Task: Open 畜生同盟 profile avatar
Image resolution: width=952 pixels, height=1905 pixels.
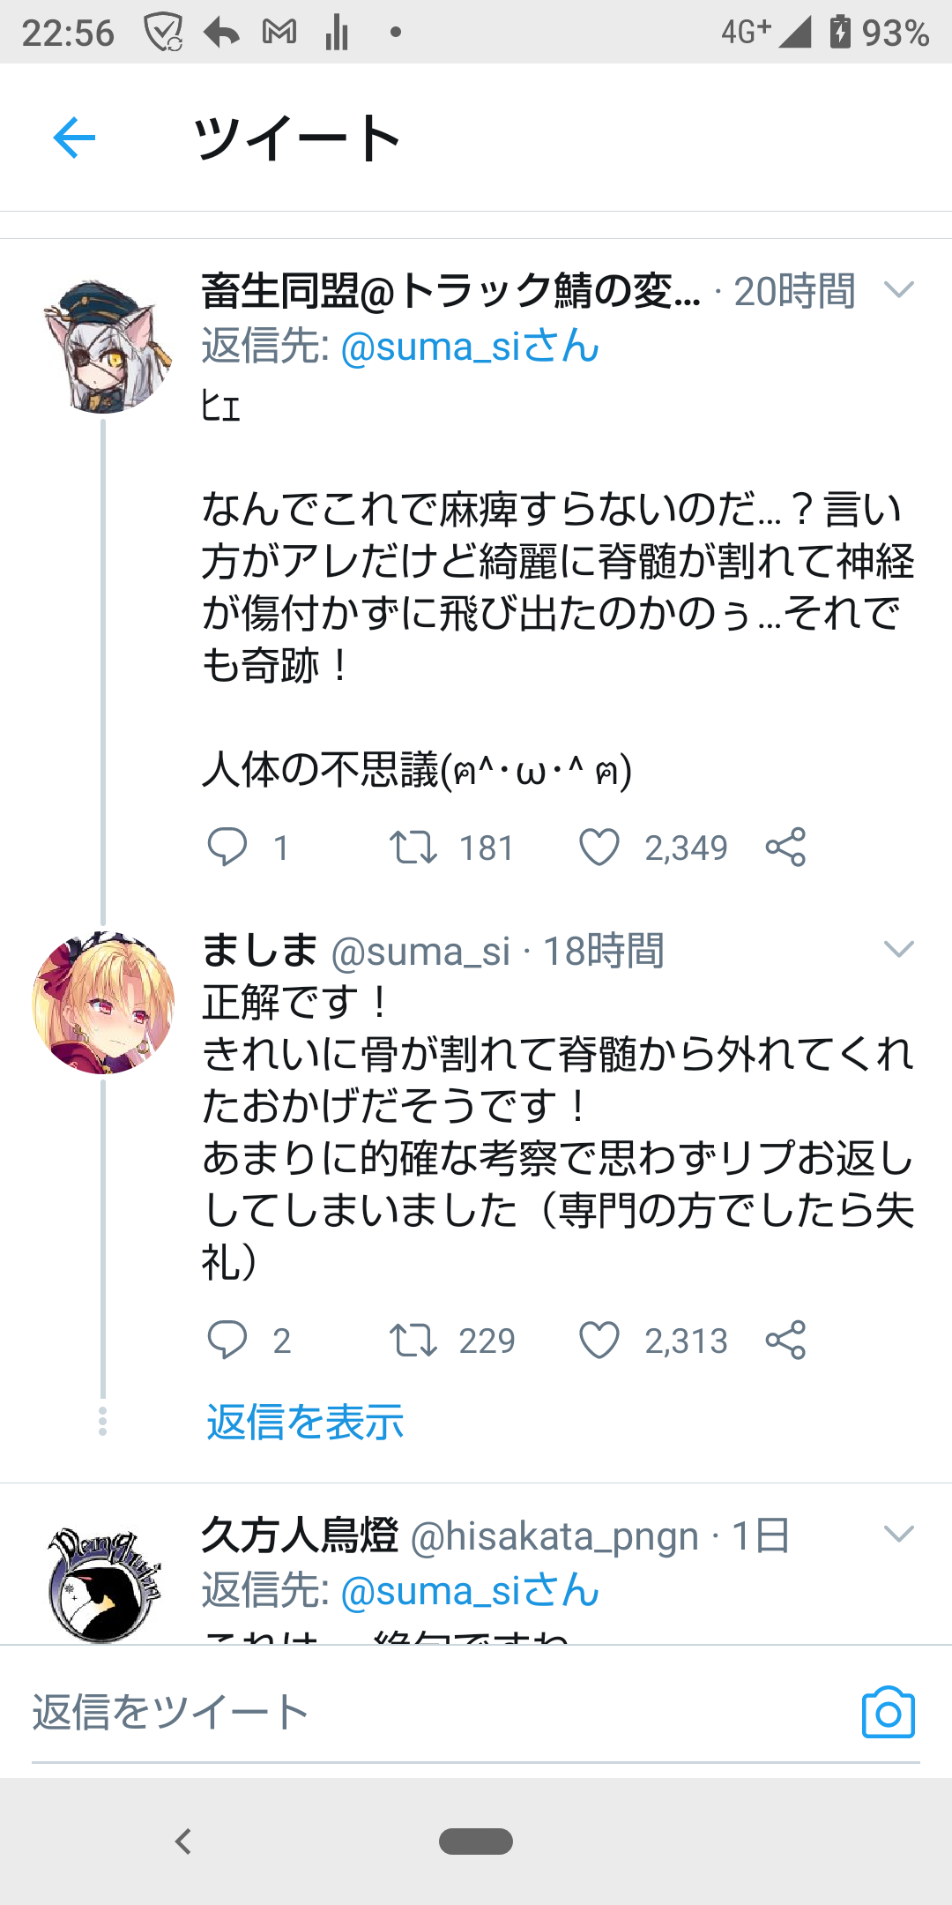Action: coord(102,346)
